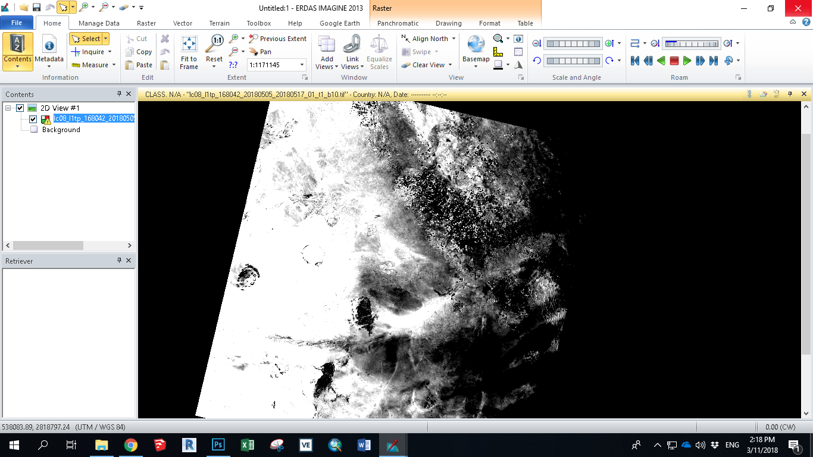The width and height of the screenshot is (813, 457).
Task: Collapse the 2D View #1 tree node
Action: click(x=8, y=108)
